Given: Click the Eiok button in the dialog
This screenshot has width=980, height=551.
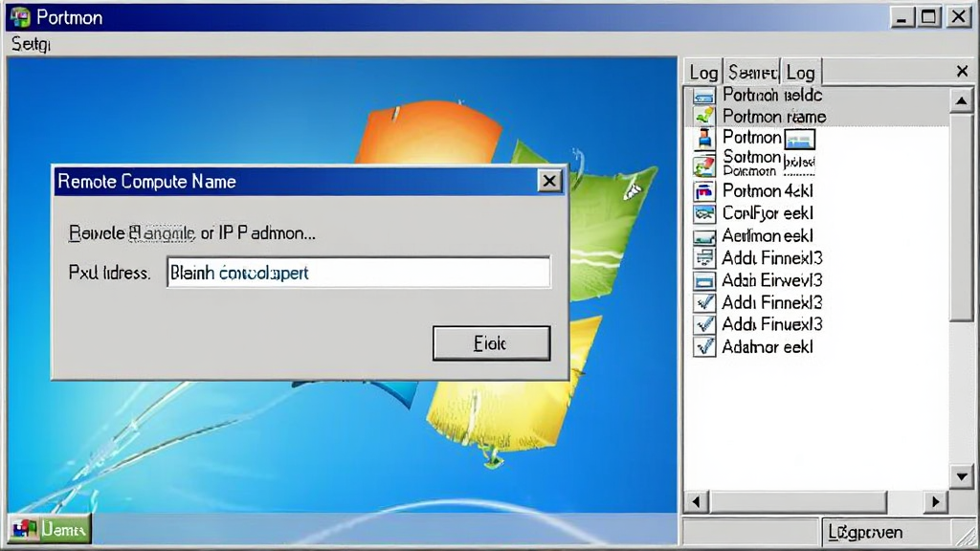Looking at the screenshot, I should [491, 343].
